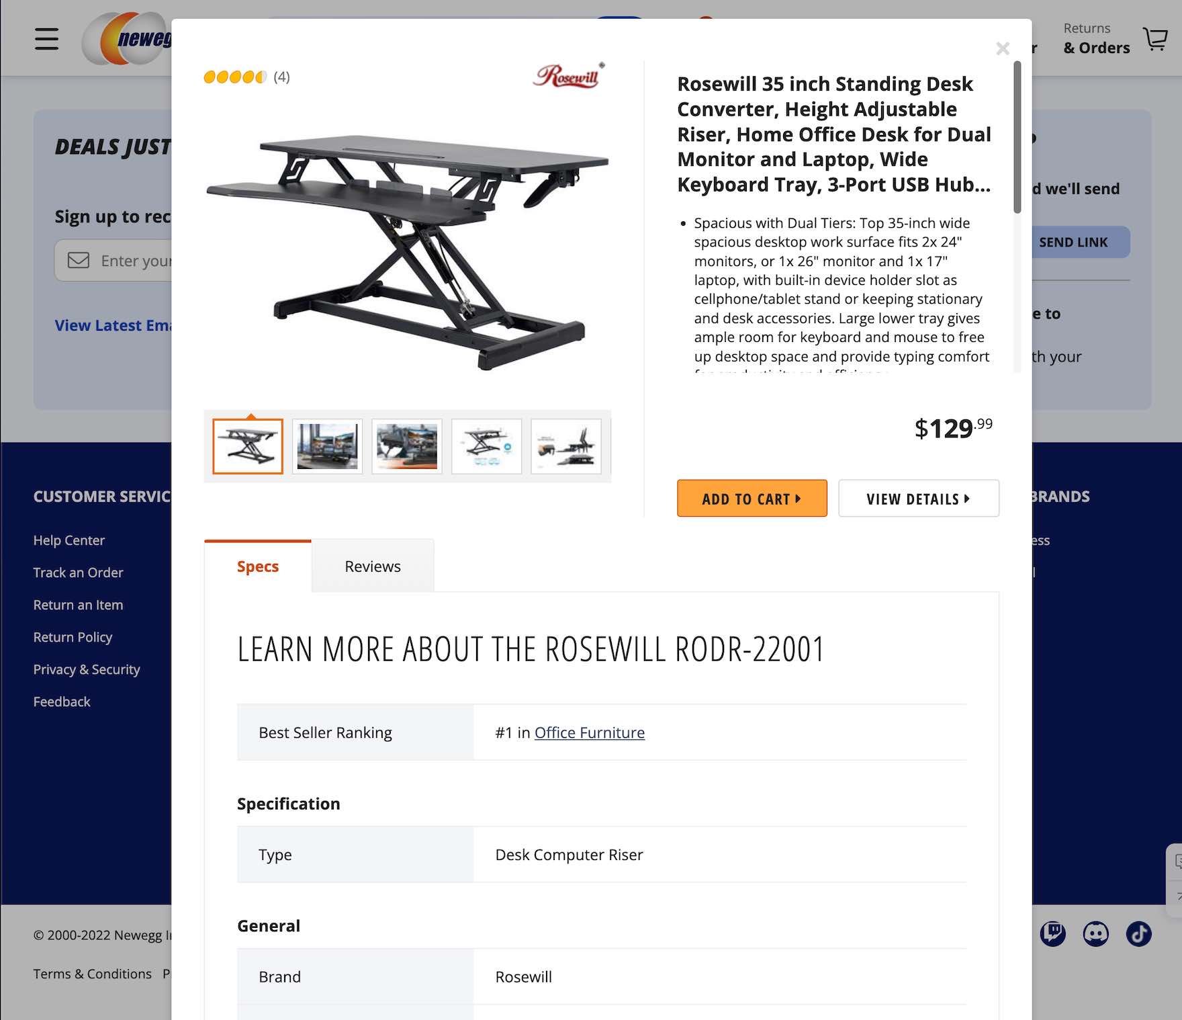Open Newegg's Twitch page icon
1182x1020 pixels.
pos(1052,933)
